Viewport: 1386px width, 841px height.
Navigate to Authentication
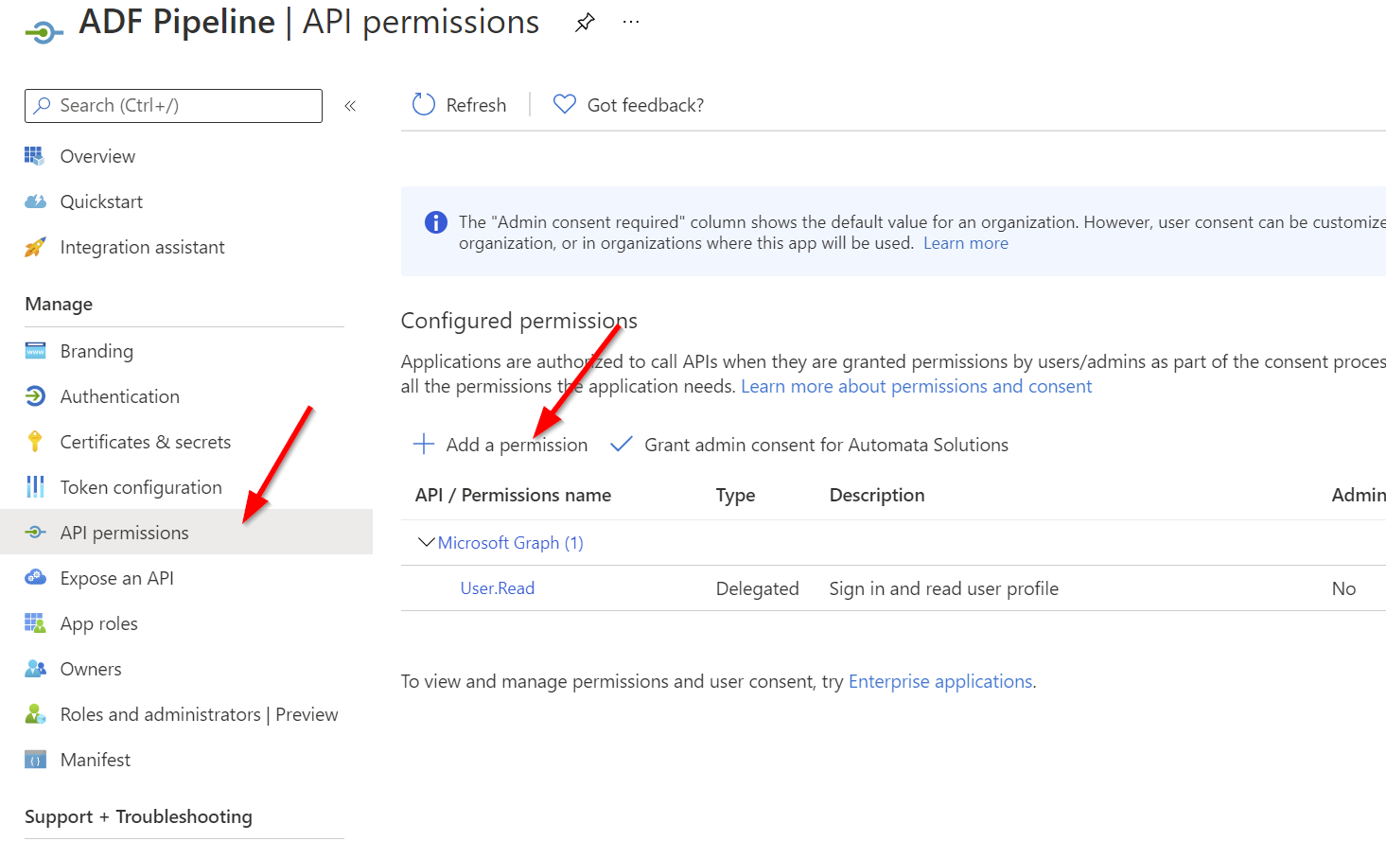pos(119,396)
